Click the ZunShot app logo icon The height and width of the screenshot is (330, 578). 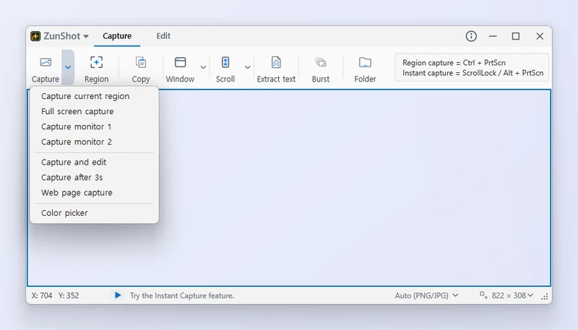pos(35,36)
